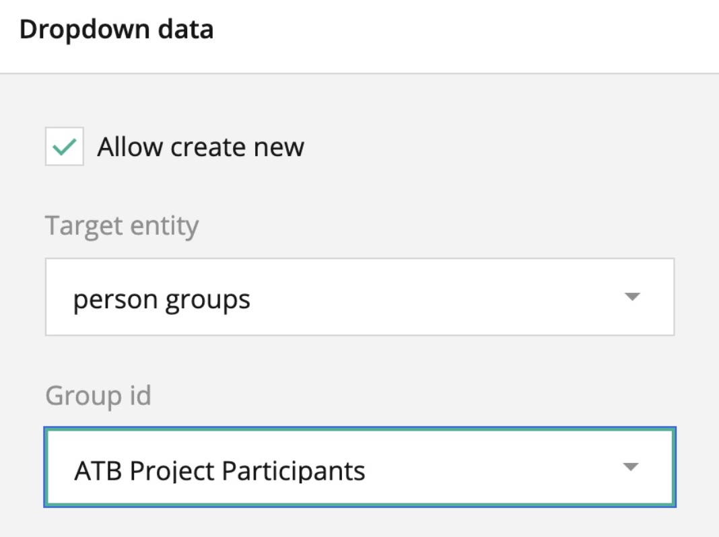Click the word "Participants" in Group id
This screenshot has height=537, width=719.
point(294,470)
